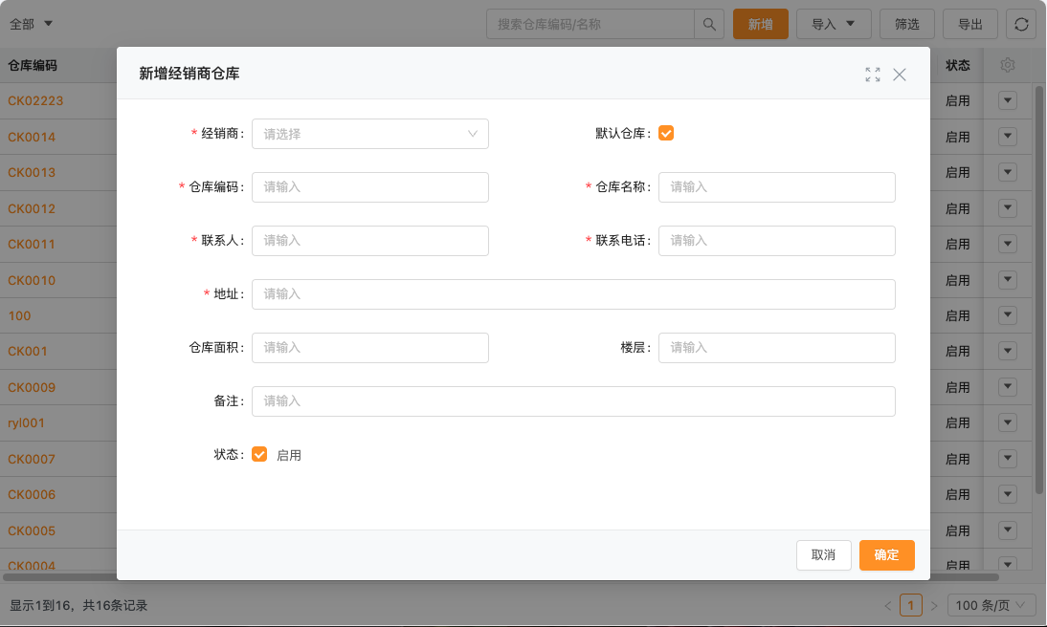Uncheck the 默认仓库 checkbox
This screenshot has height=627, width=1047.
click(x=666, y=134)
